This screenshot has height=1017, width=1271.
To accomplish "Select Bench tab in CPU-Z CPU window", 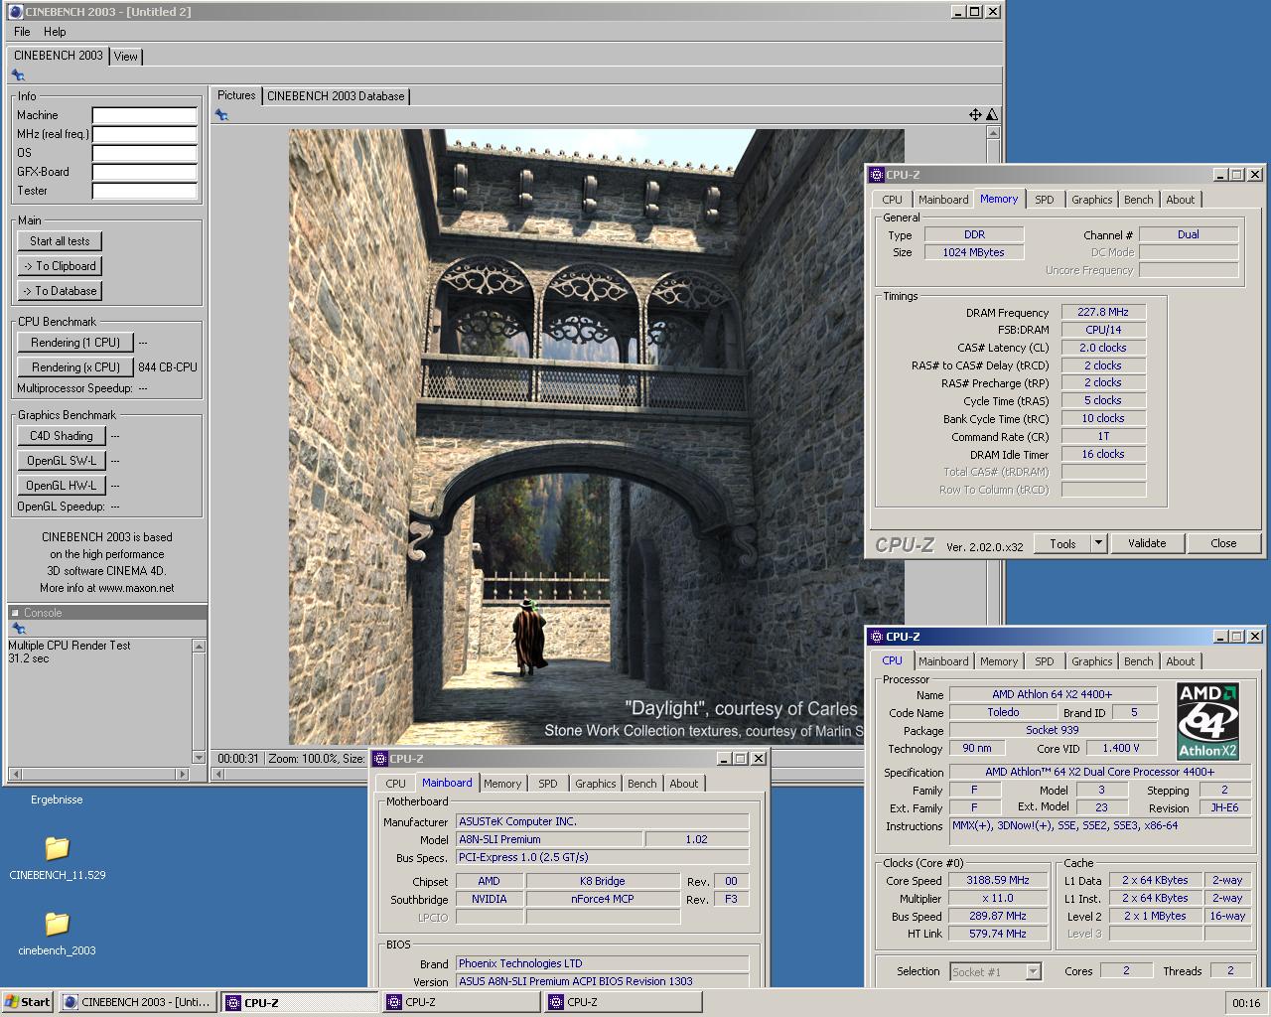I will [1139, 661].
